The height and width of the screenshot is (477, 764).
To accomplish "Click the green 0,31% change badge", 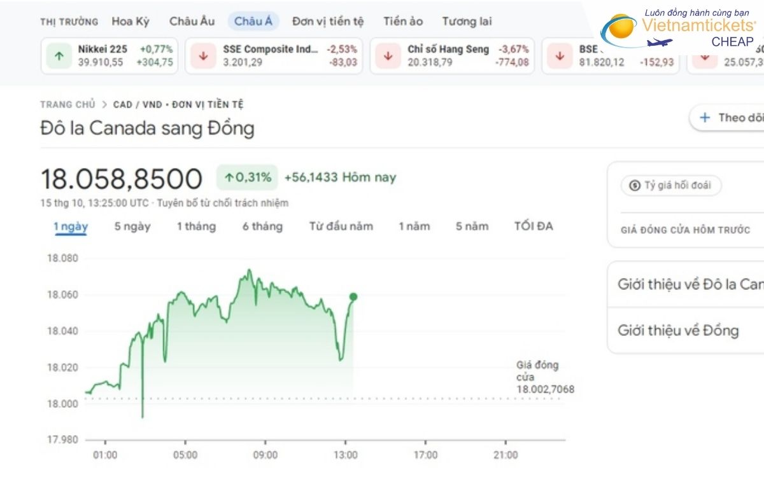I will pos(247,177).
